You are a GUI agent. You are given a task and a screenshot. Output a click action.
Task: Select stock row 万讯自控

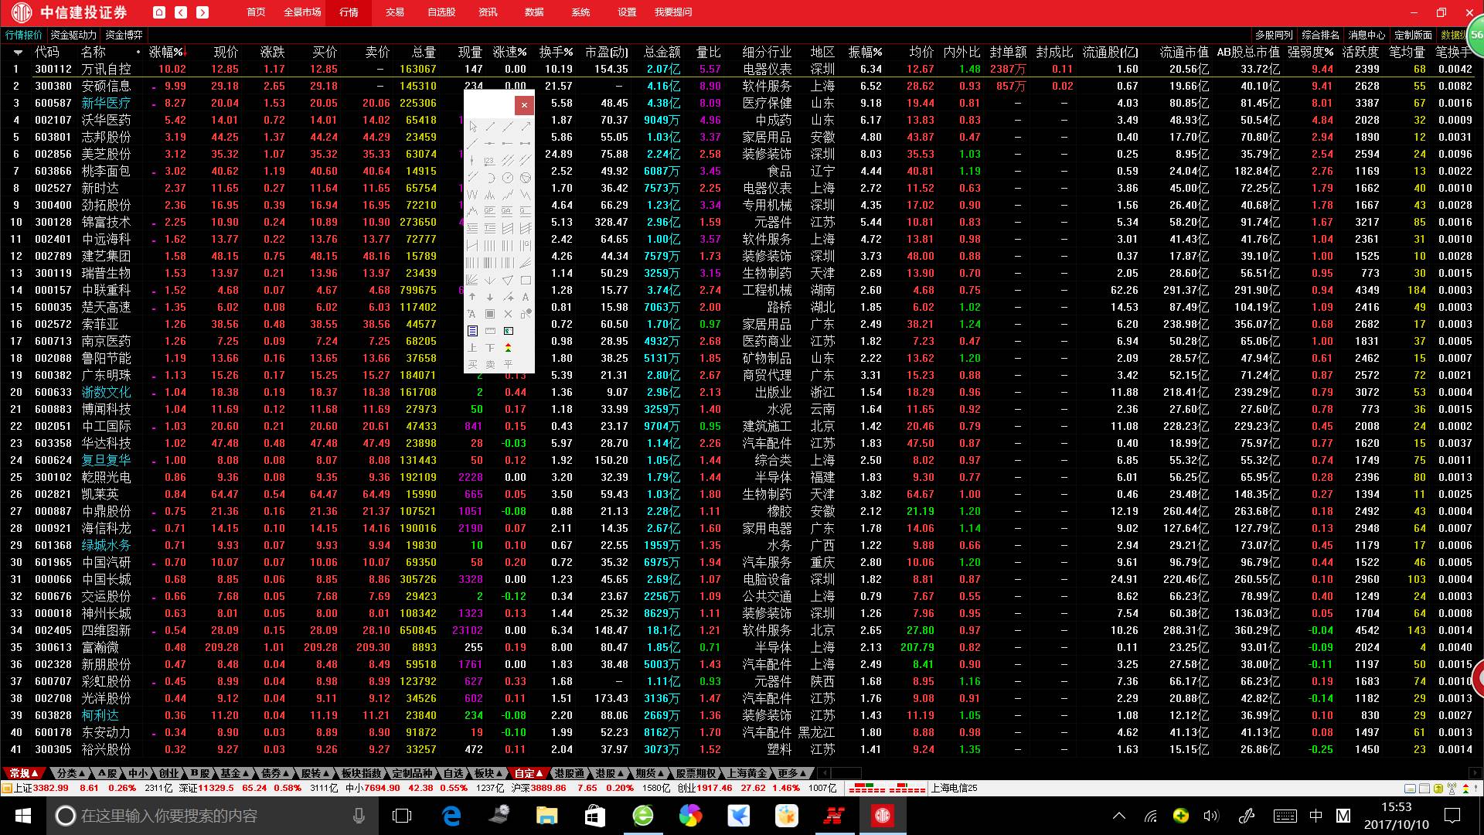point(742,69)
